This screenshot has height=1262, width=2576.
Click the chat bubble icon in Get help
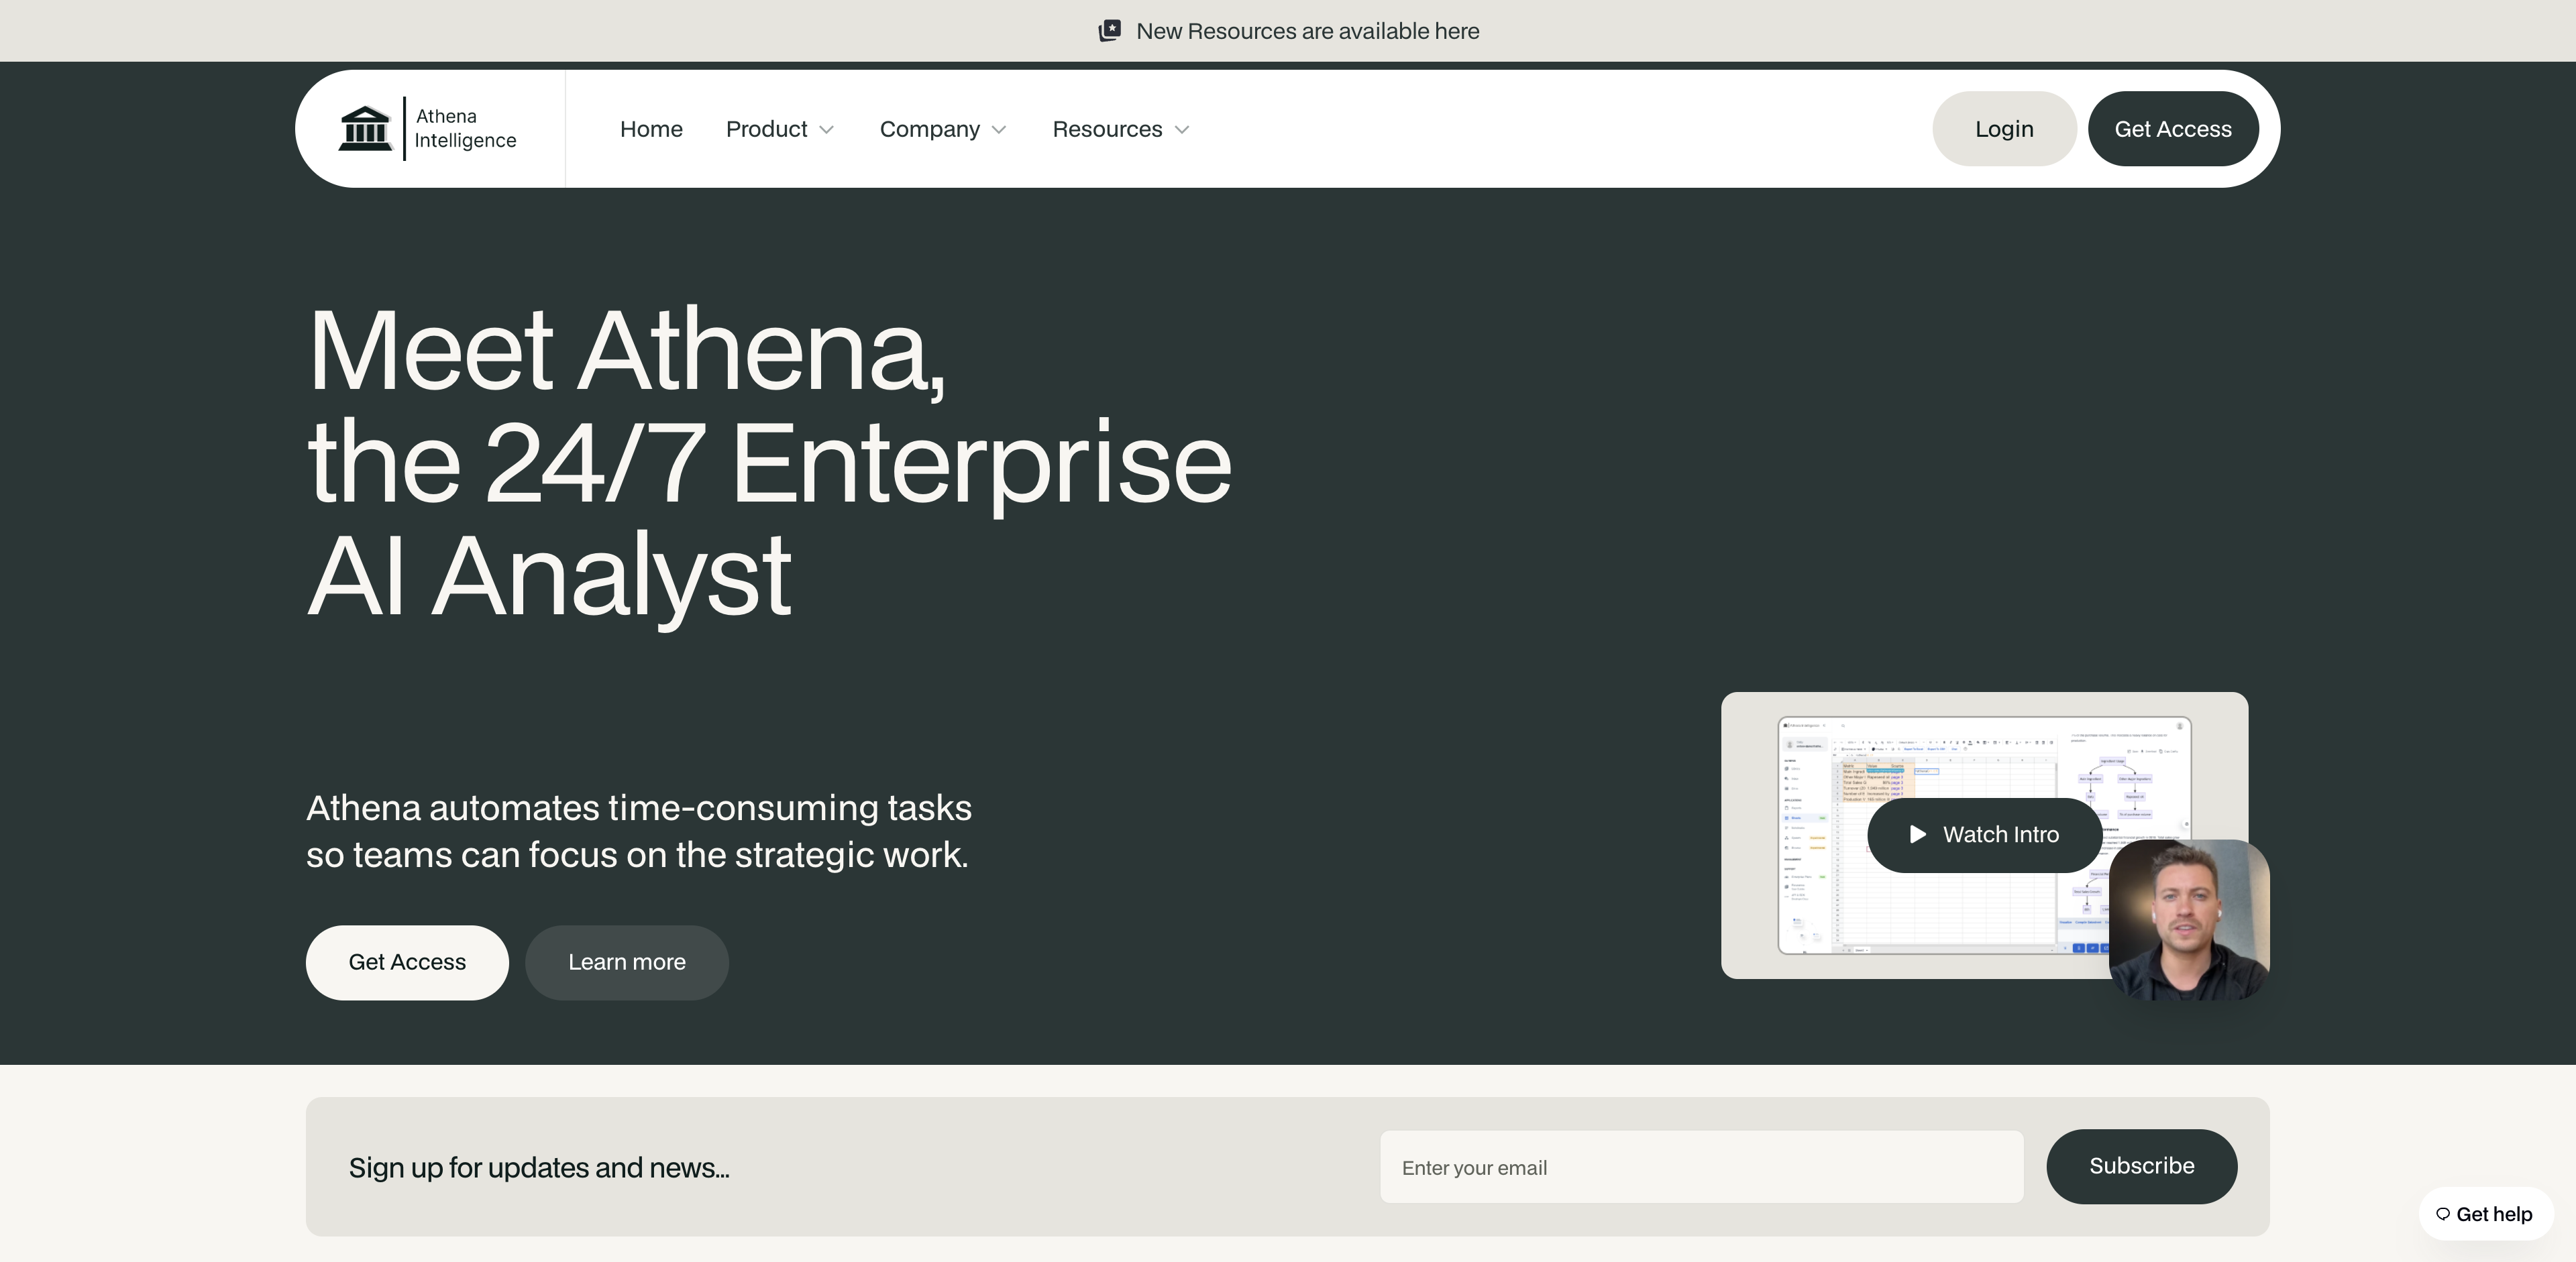(2443, 1214)
